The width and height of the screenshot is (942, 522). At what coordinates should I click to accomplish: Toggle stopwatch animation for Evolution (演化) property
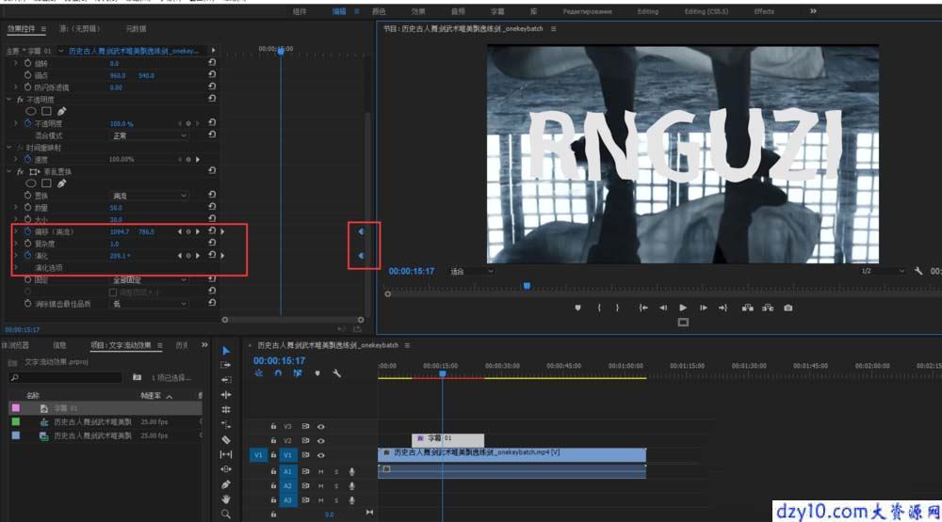(x=27, y=255)
